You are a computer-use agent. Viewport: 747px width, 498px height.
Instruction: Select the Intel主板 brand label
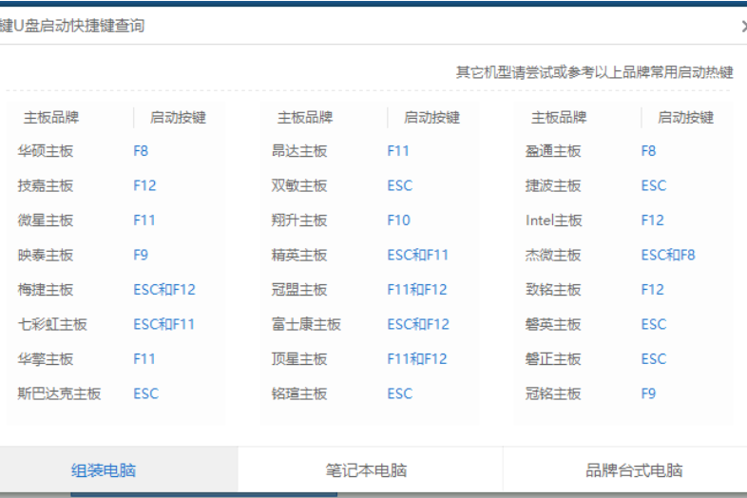pos(553,220)
